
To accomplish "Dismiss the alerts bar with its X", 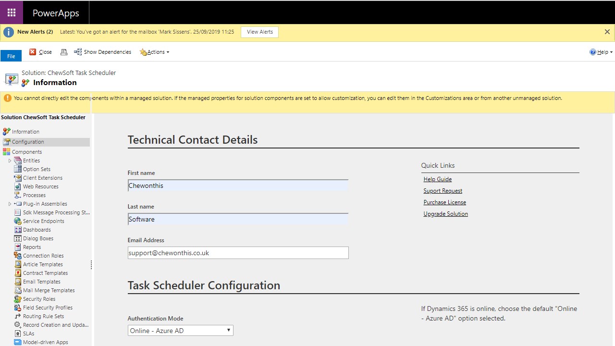I will pyautogui.click(x=607, y=32).
